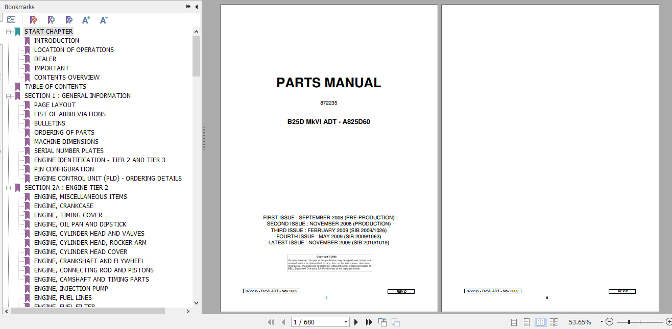The height and width of the screenshot is (329, 672).
Task: Collapse the Bookmarks panel with the arrow
Action: (196, 7)
